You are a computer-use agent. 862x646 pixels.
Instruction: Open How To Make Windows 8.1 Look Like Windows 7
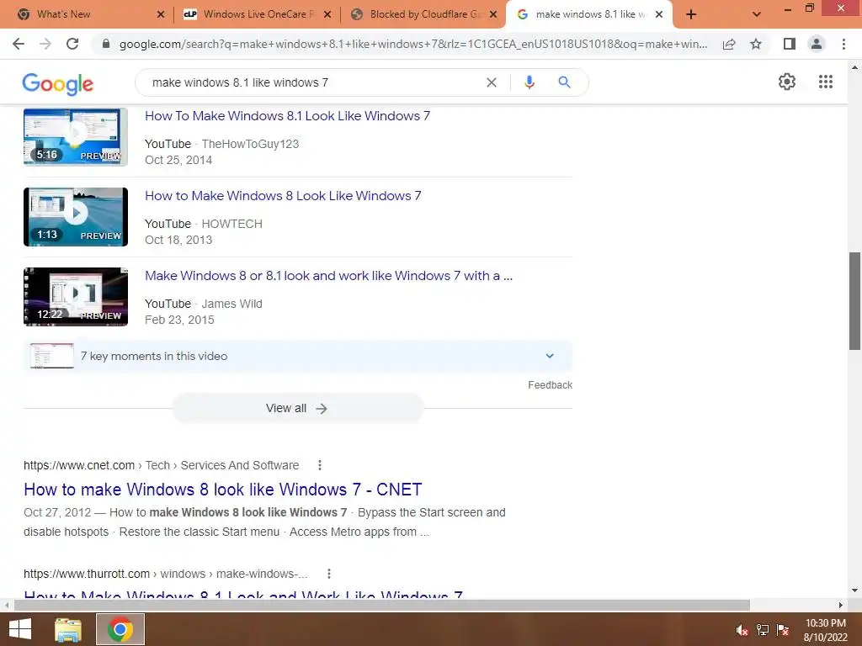tap(288, 116)
